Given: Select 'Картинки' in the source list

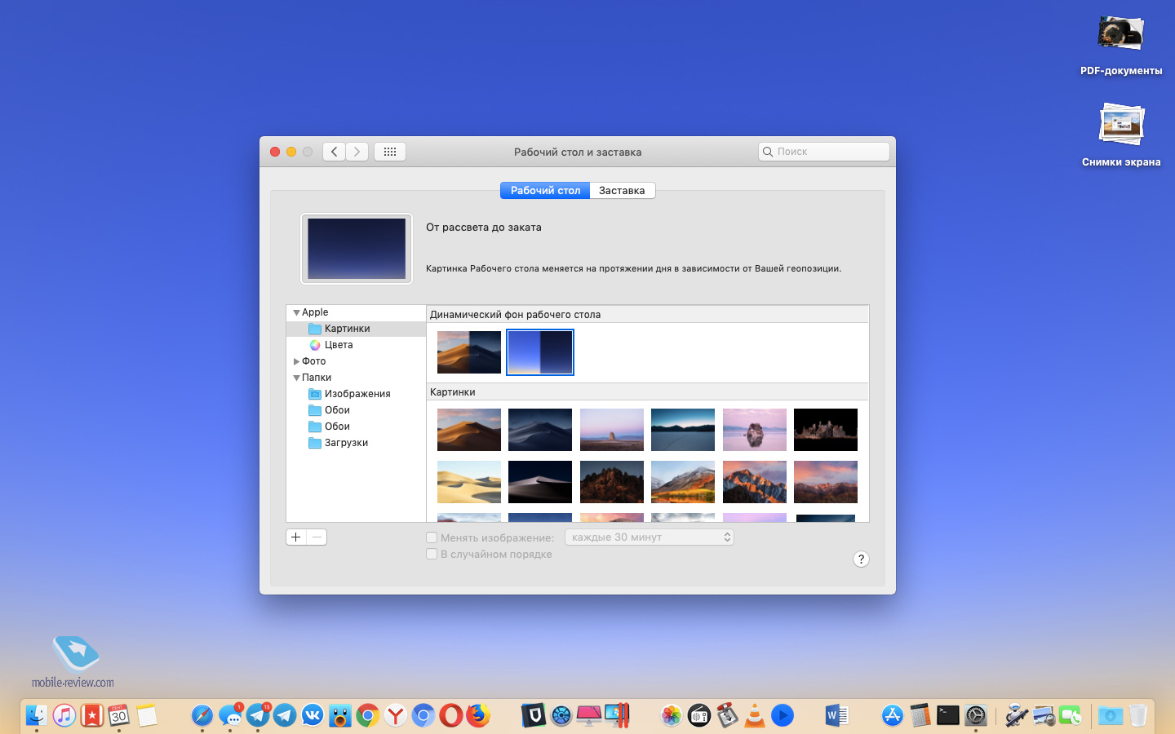Looking at the screenshot, I should (356, 329).
